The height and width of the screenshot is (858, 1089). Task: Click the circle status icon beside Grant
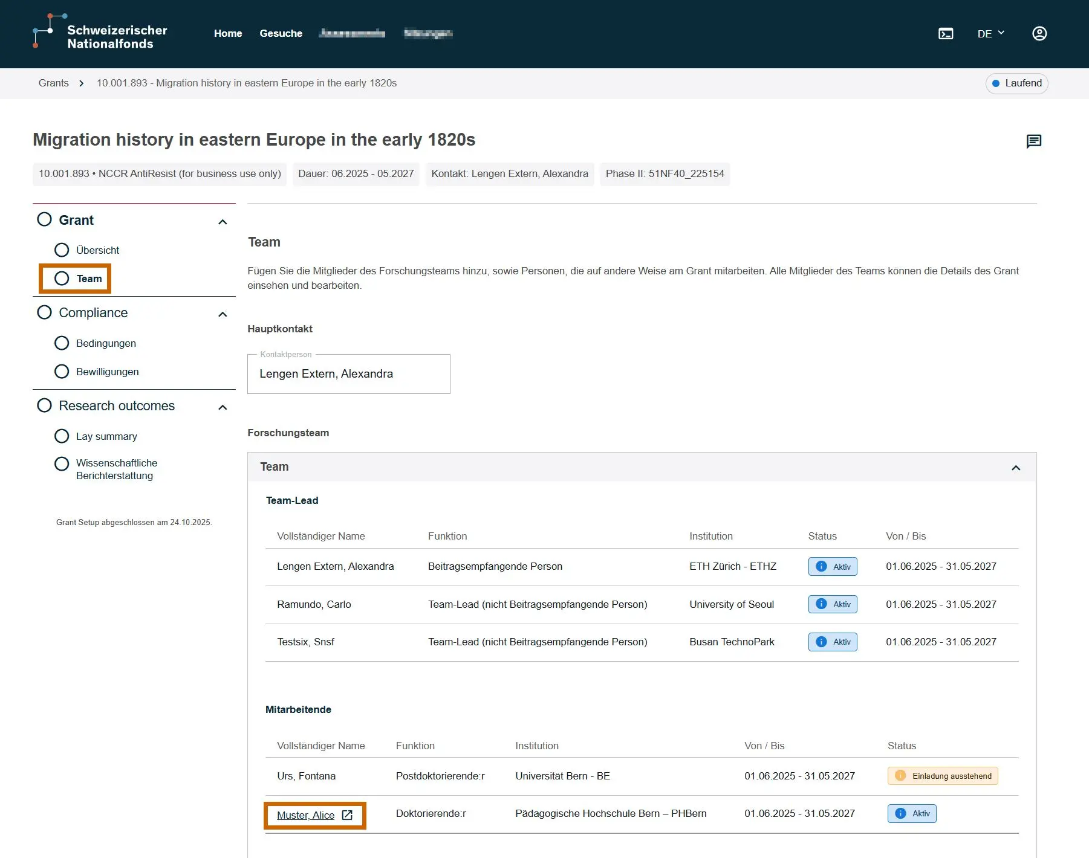tap(44, 219)
